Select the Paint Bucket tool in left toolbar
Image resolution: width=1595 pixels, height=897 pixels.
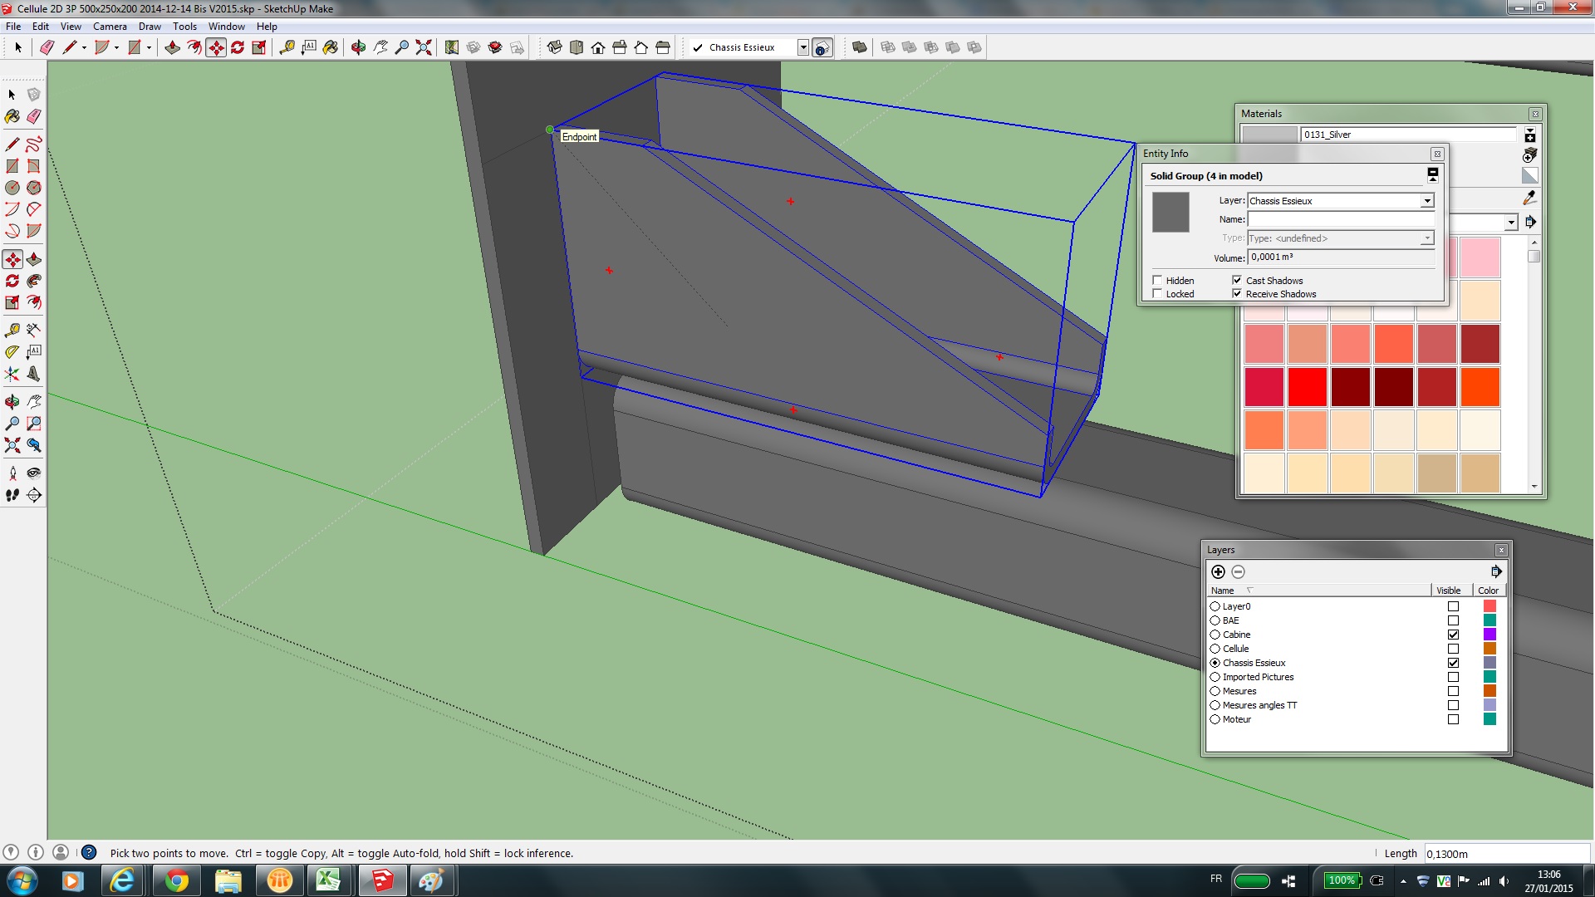coord(12,116)
